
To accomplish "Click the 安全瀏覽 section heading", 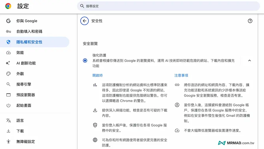I will pos(90,44).
